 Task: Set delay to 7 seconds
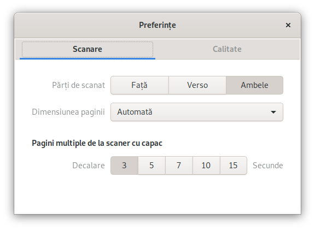click(x=179, y=166)
